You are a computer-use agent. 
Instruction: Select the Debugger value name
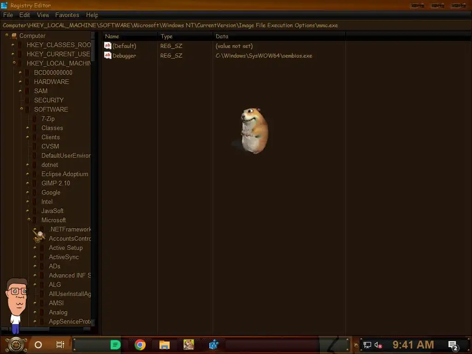pos(124,56)
